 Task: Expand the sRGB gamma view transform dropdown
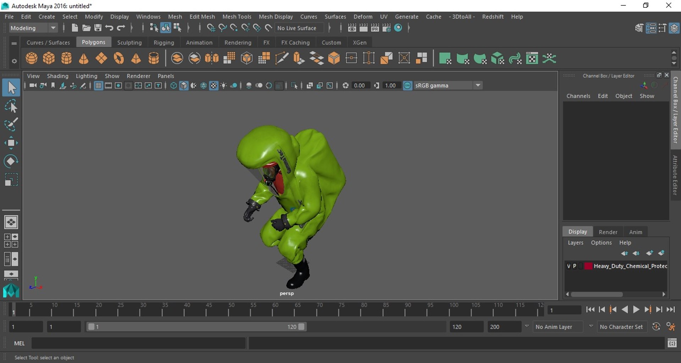pos(478,86)
